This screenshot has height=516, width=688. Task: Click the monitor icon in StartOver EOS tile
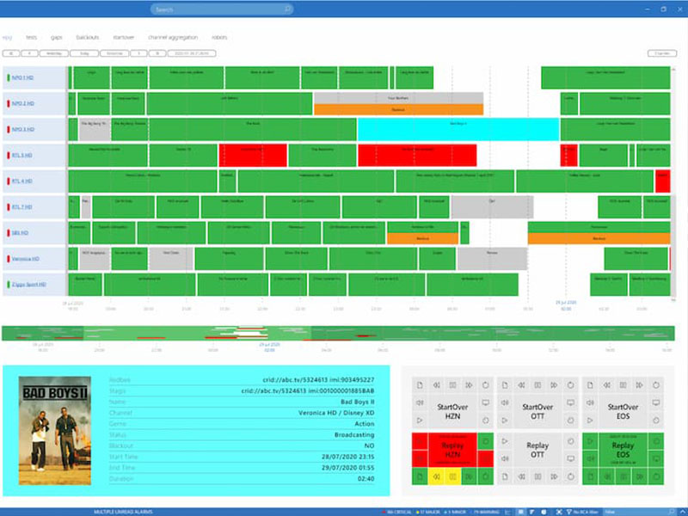(655, 402)
